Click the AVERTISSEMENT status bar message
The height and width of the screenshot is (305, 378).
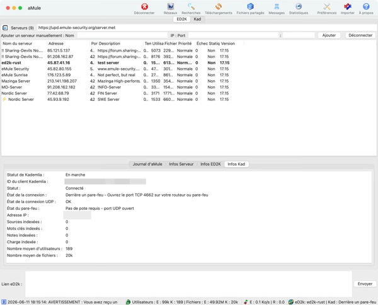(x=62, y=302)
